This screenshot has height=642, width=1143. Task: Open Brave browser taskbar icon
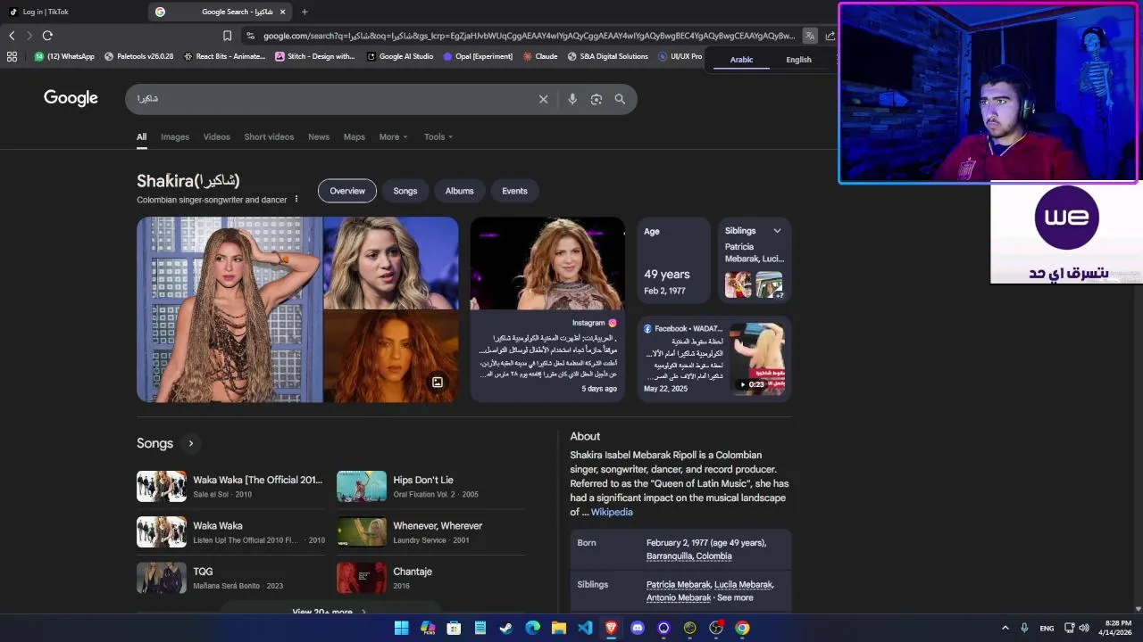coord(611,628)
